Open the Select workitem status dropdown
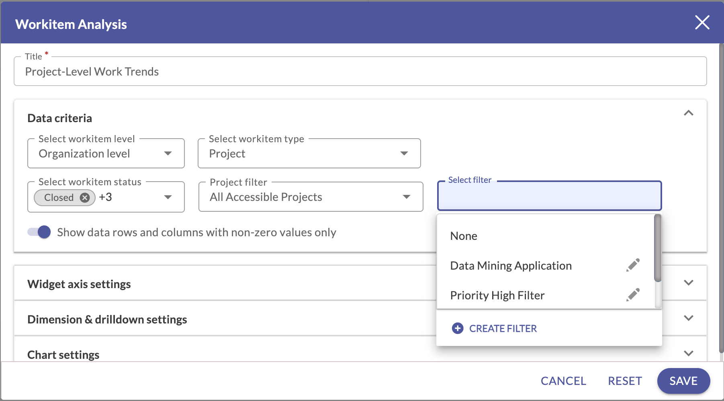 coord(168,197)
